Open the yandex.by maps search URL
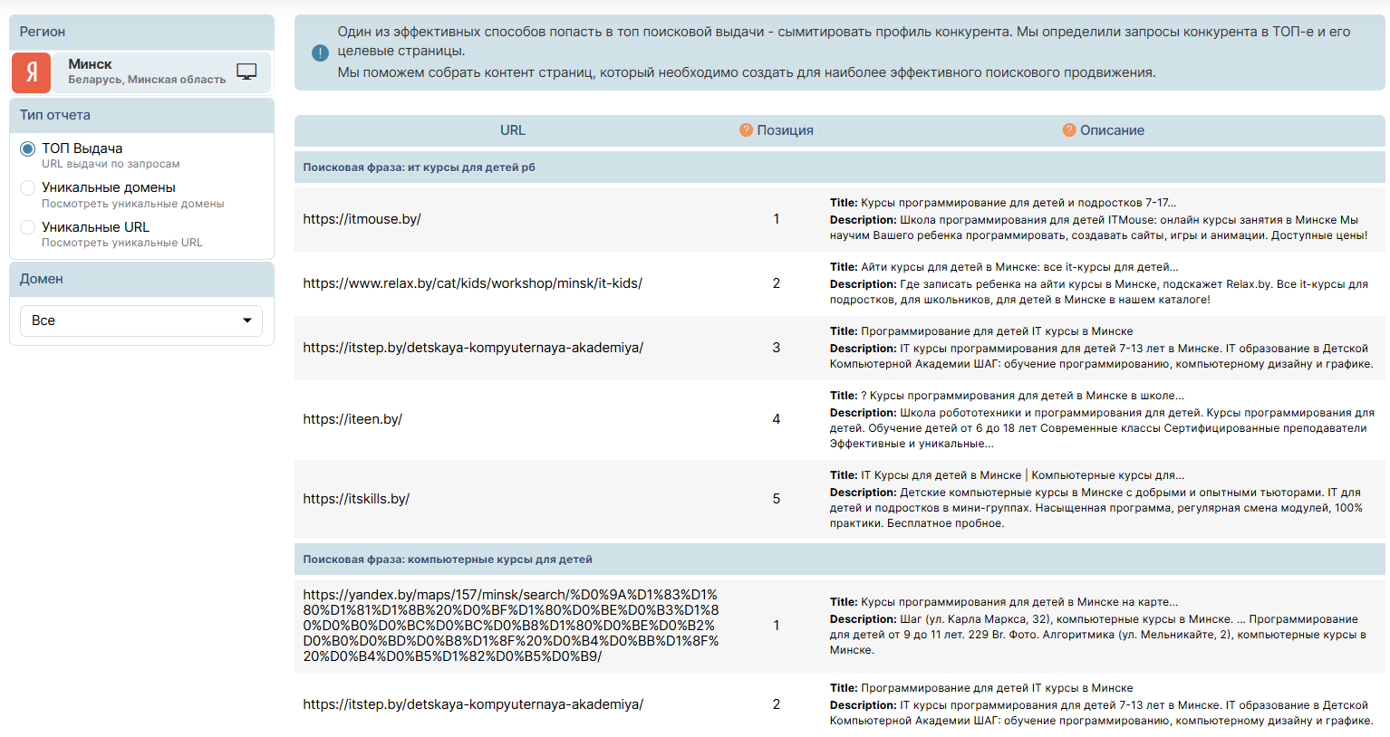 tap(511, 626)
